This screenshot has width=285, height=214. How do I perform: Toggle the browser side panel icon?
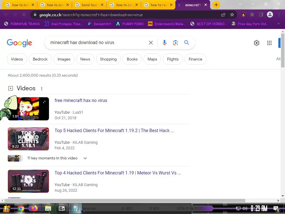pos(261,14)
